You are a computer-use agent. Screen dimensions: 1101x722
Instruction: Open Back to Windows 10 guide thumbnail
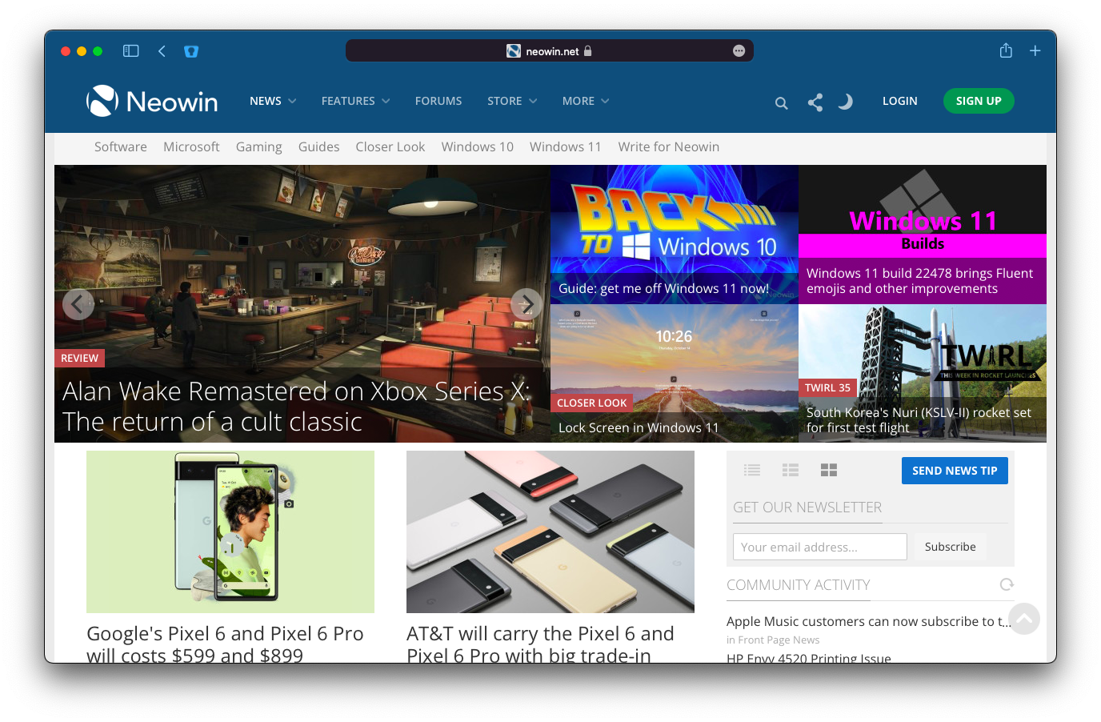pos(675,235)
